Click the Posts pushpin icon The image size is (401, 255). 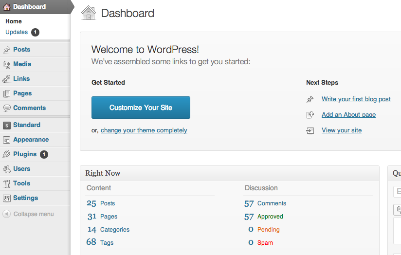(x=7, y=50)
